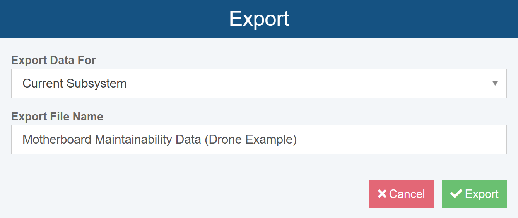The image size is (518, 218).
Task: Click the Export File Name label
Action: click(x=57, y=117)
